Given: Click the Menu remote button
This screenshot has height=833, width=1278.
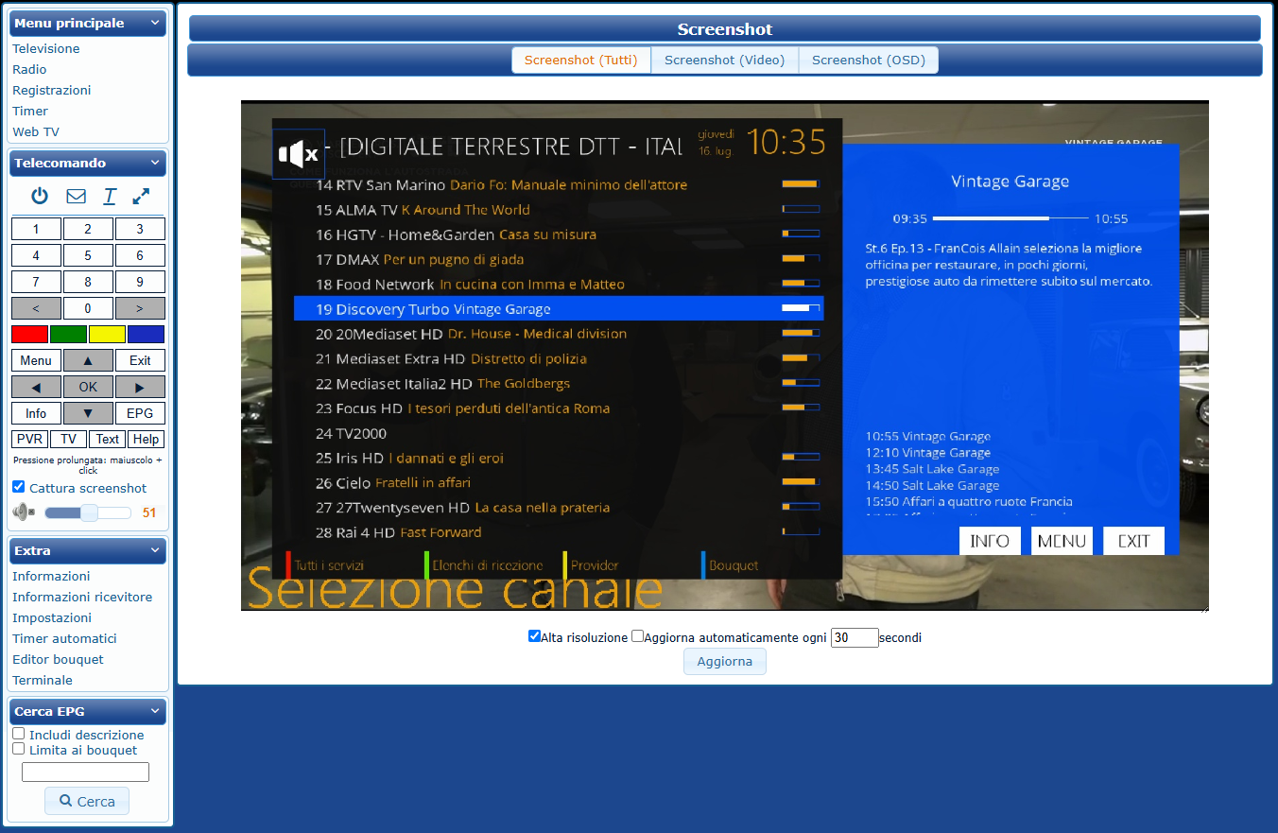Looking at the screenshot, I should (x=36, y=360).
